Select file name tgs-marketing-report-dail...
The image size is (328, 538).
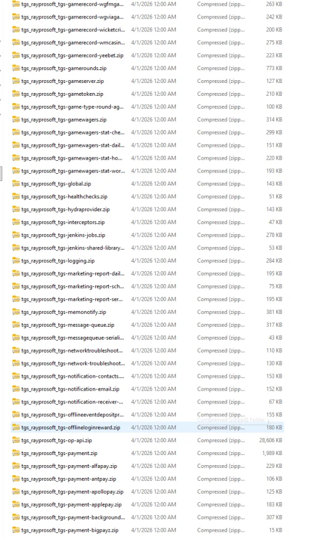click(73, 273)
